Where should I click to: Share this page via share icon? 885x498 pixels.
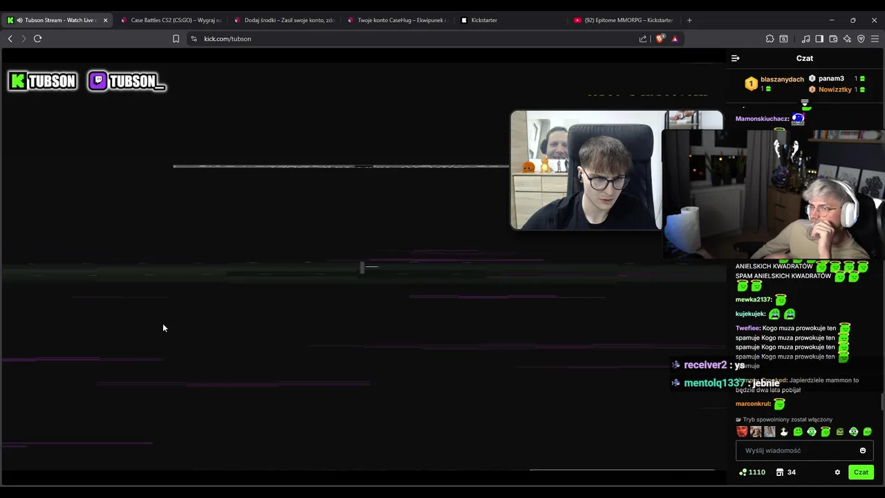643,39
